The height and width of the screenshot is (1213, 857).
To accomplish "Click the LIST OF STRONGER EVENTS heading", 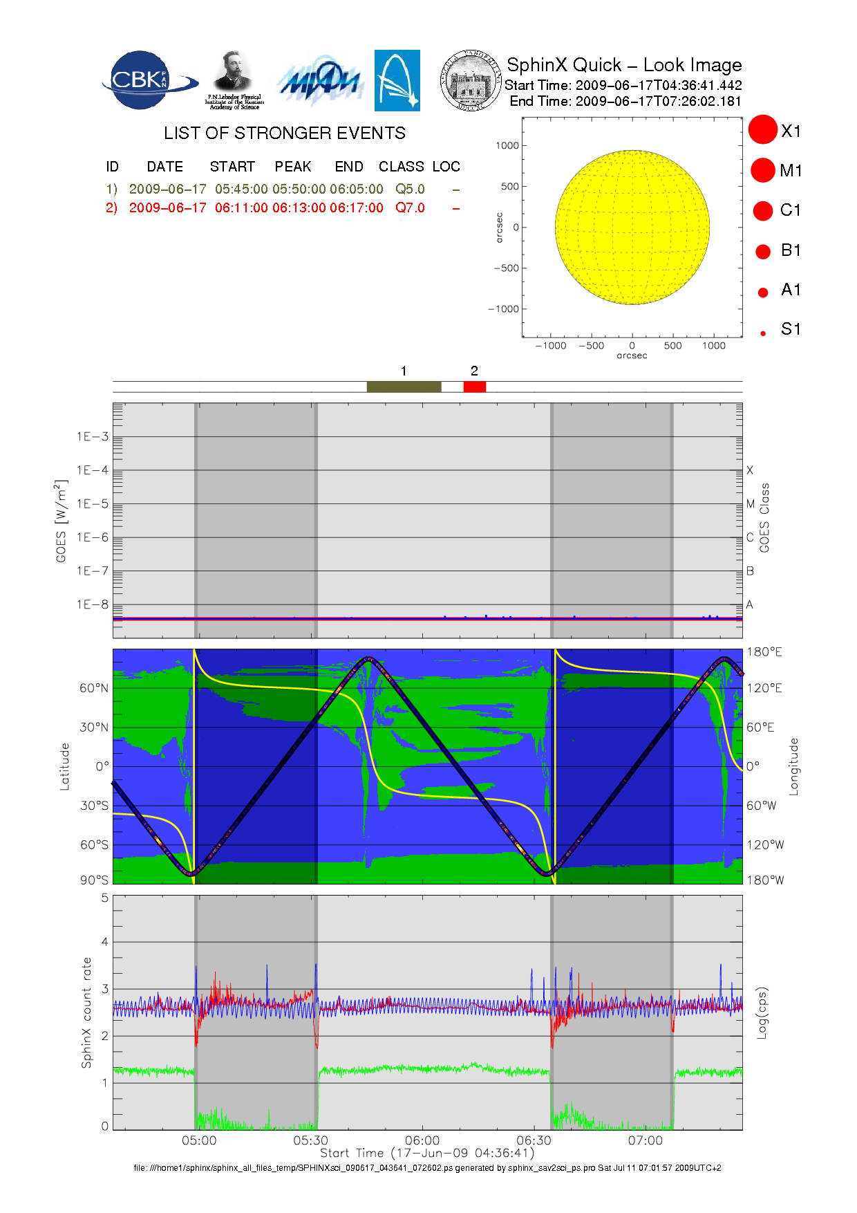I will pos(285,133).
